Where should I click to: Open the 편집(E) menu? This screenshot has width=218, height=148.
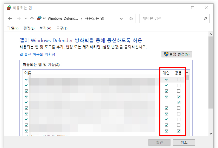point(29,28)
